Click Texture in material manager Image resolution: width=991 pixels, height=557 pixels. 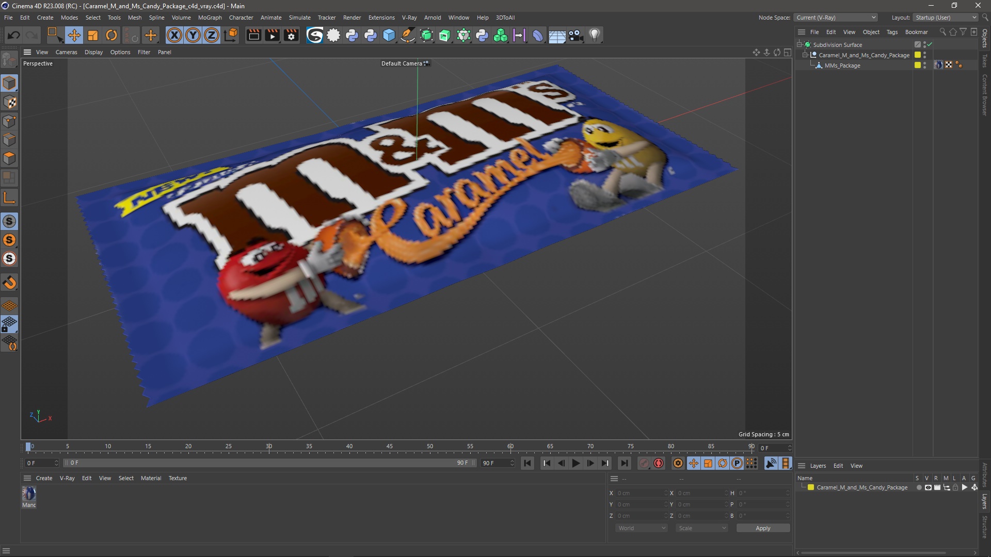[178, 478]
